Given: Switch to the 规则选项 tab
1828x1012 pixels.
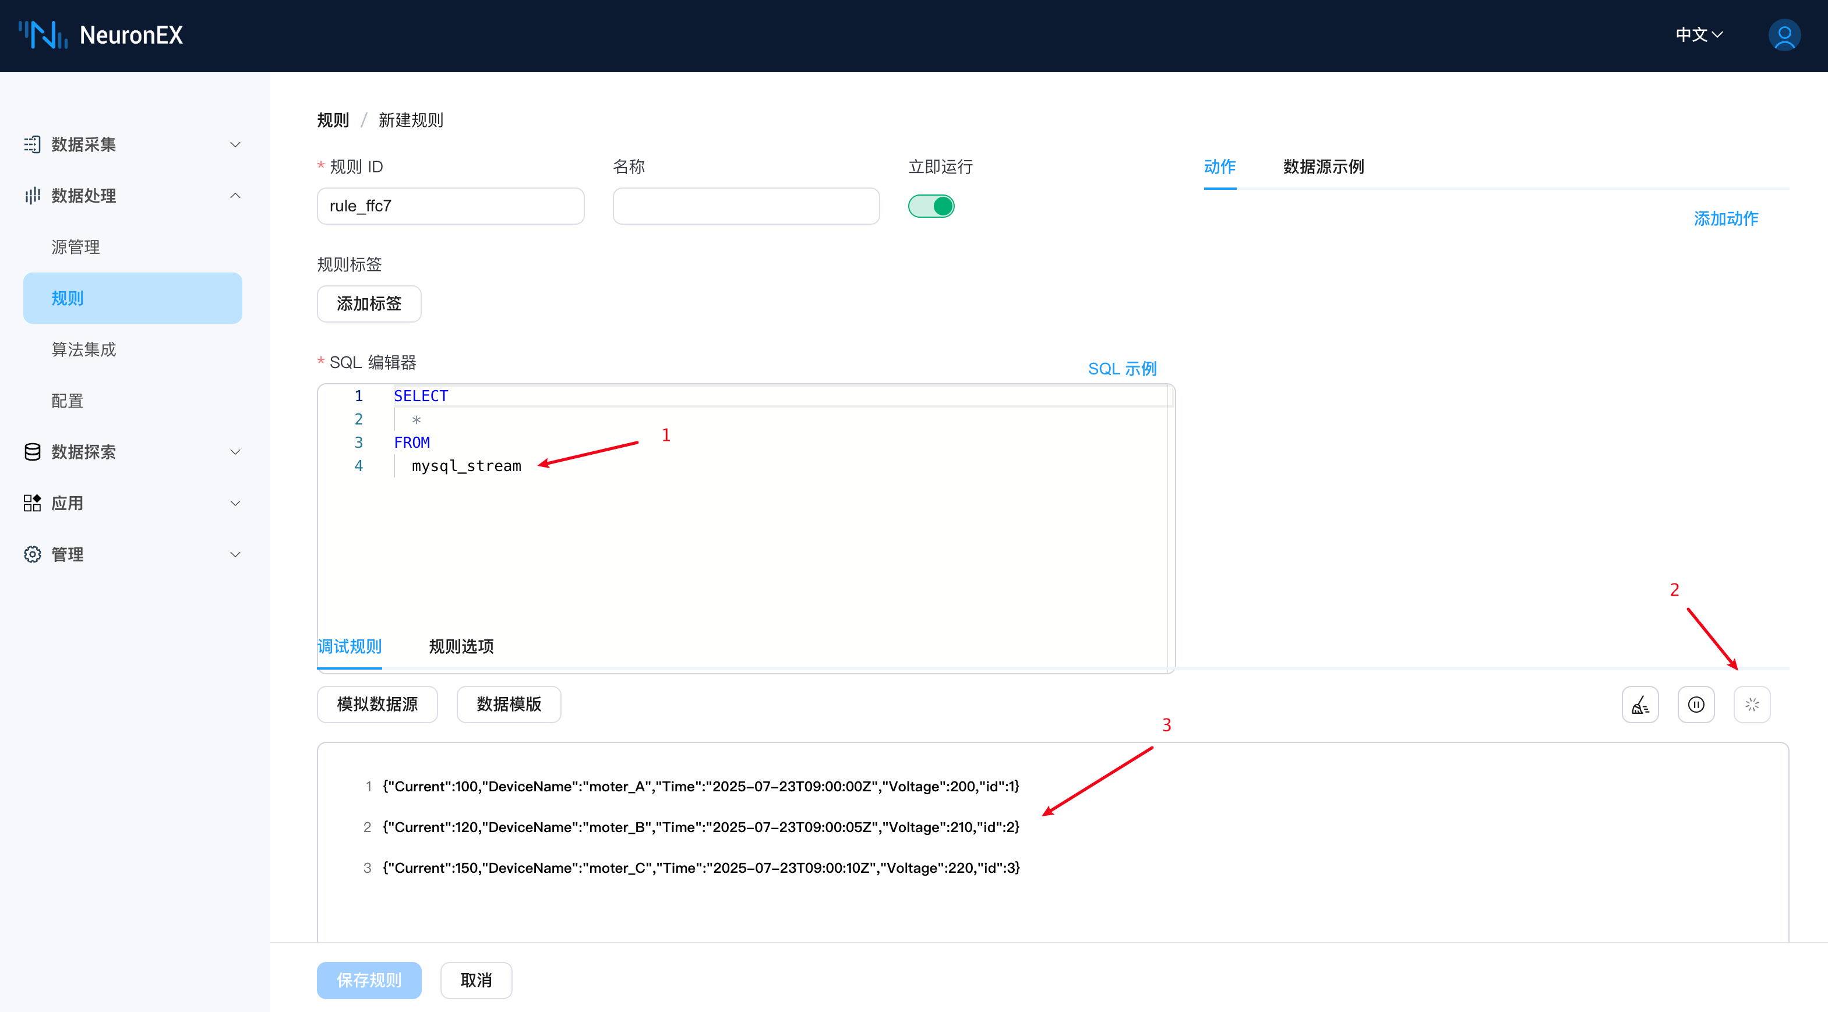Looking at the screenshot, I should [x=461, y=646].
